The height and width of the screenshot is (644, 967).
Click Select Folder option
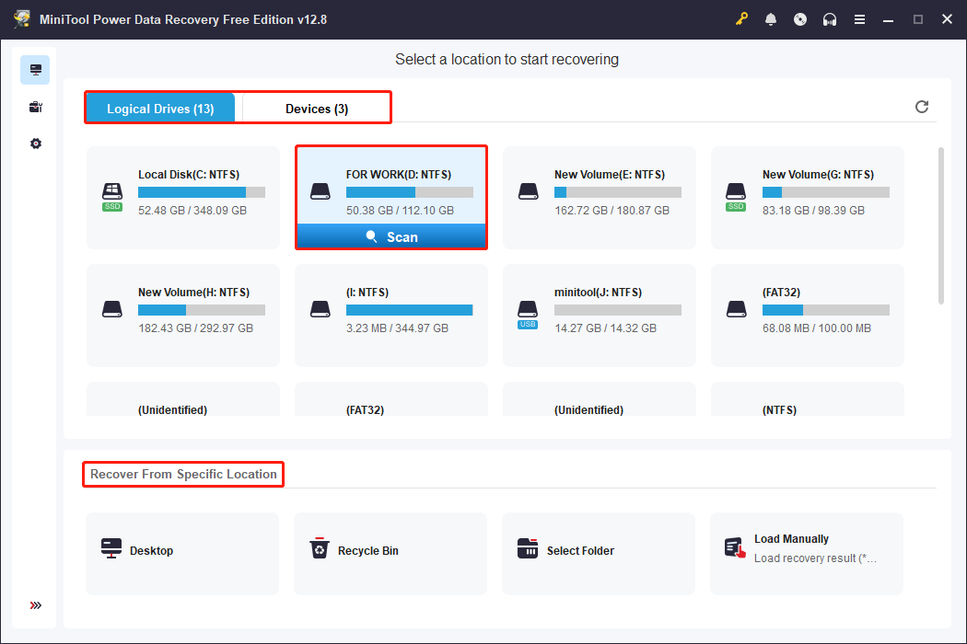(x=599, y=550)
